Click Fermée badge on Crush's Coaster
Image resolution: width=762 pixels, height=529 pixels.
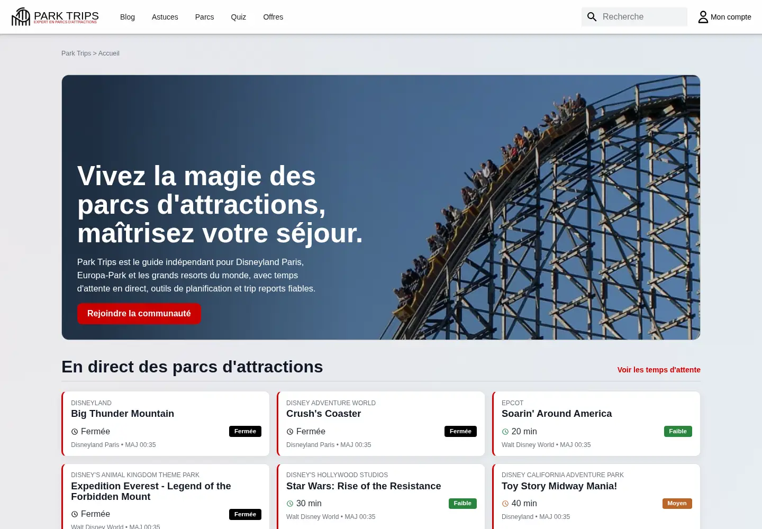coord(461,432)
